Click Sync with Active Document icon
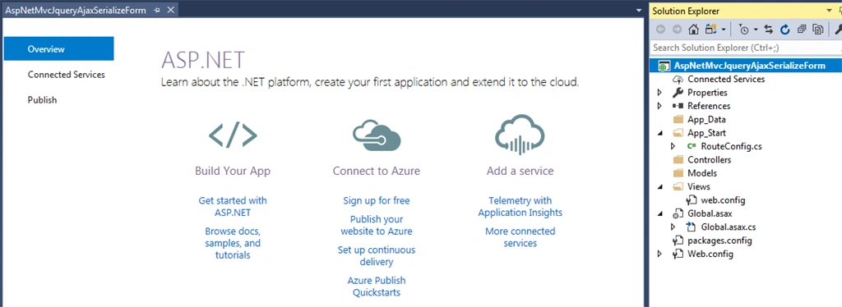Image resolution: width=842 pixels, height=307 pixels. [769, 30]
